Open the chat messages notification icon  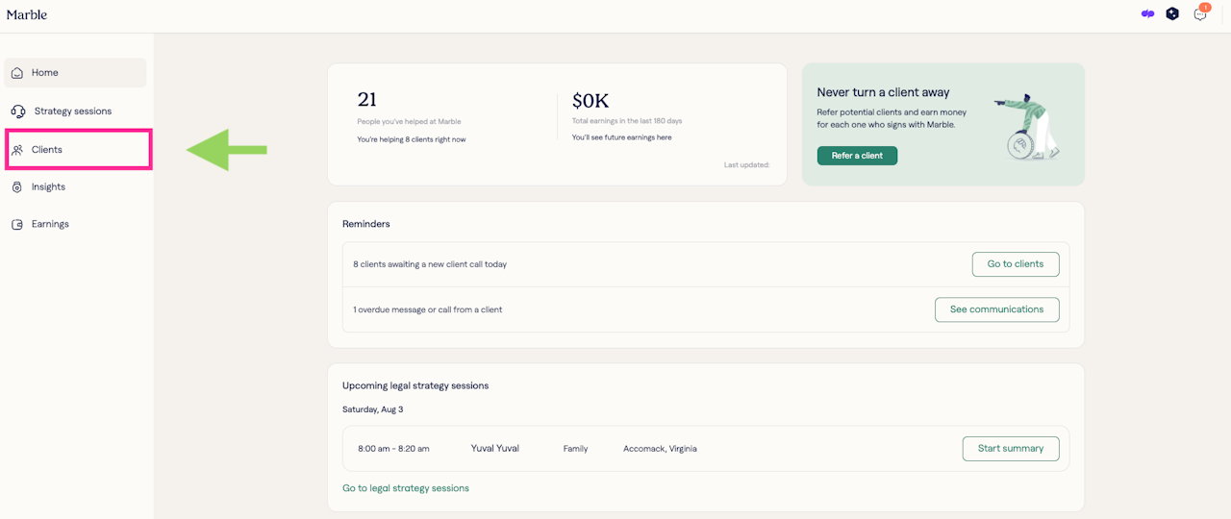coord(1199,14)
